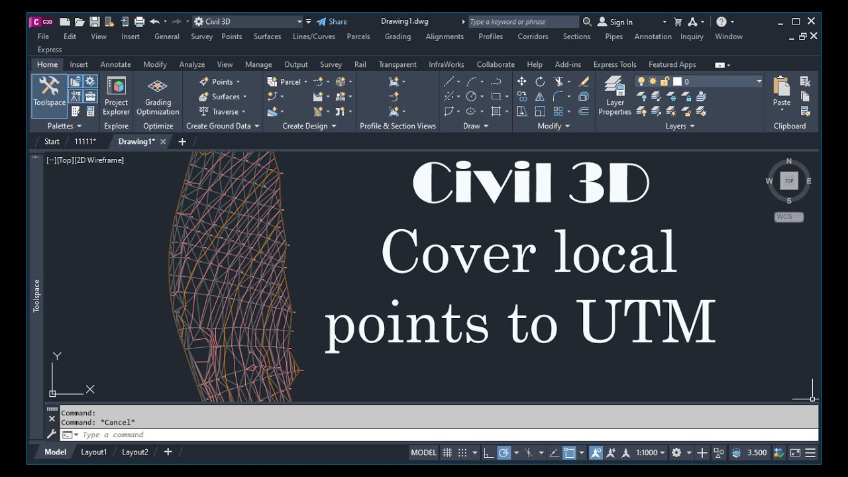
Task: Open the Help question mark icon
Action: 721,22
